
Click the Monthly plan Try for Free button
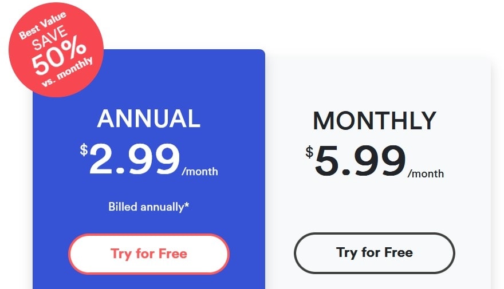(x=375, y=253)
